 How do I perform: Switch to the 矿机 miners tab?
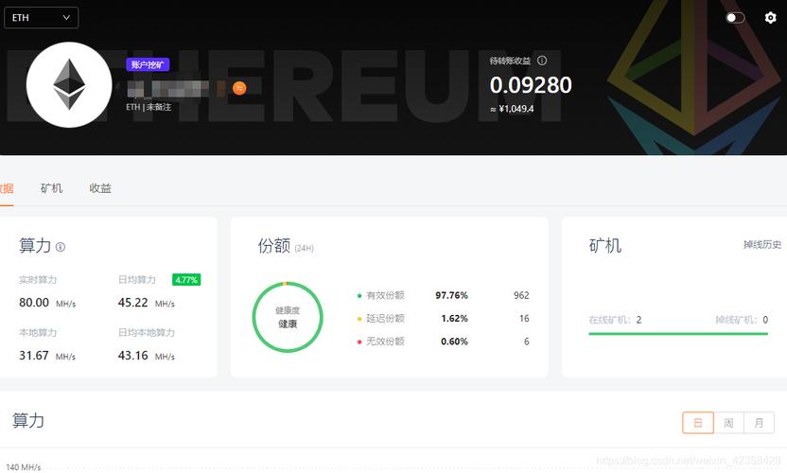[51, 188]
